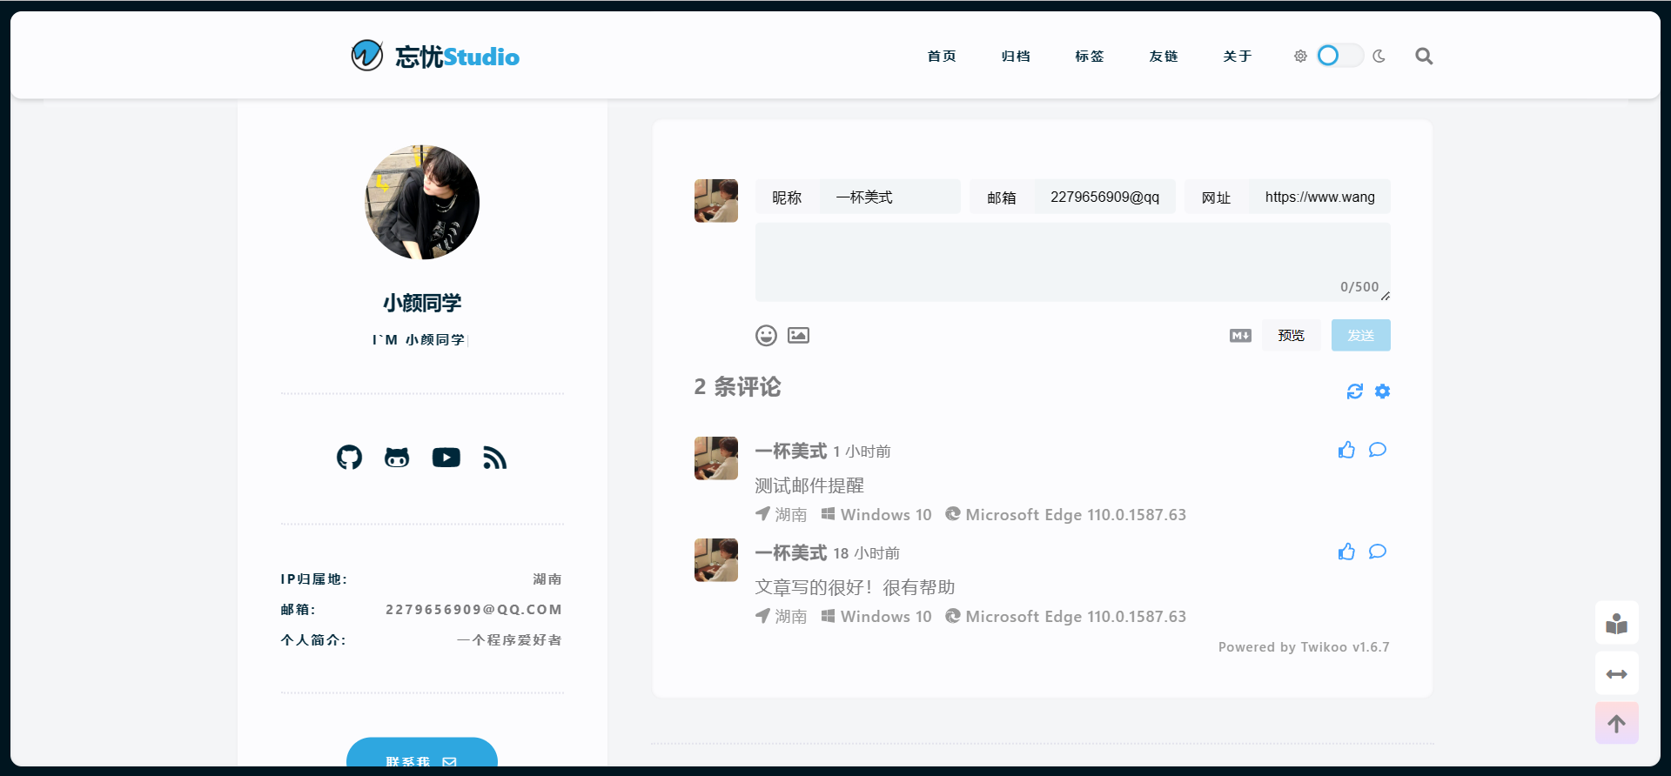Screen dimensions: 1671x776
Task: Click the back to top arrow
Action: 1617,724
